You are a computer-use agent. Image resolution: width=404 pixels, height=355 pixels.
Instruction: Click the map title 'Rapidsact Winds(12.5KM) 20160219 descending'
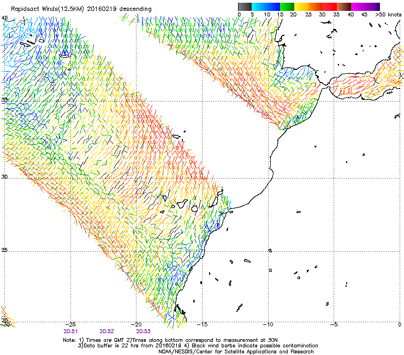pos(81,9)
